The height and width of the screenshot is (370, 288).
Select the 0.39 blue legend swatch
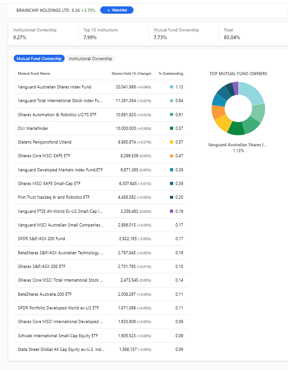tap(172, 170)
